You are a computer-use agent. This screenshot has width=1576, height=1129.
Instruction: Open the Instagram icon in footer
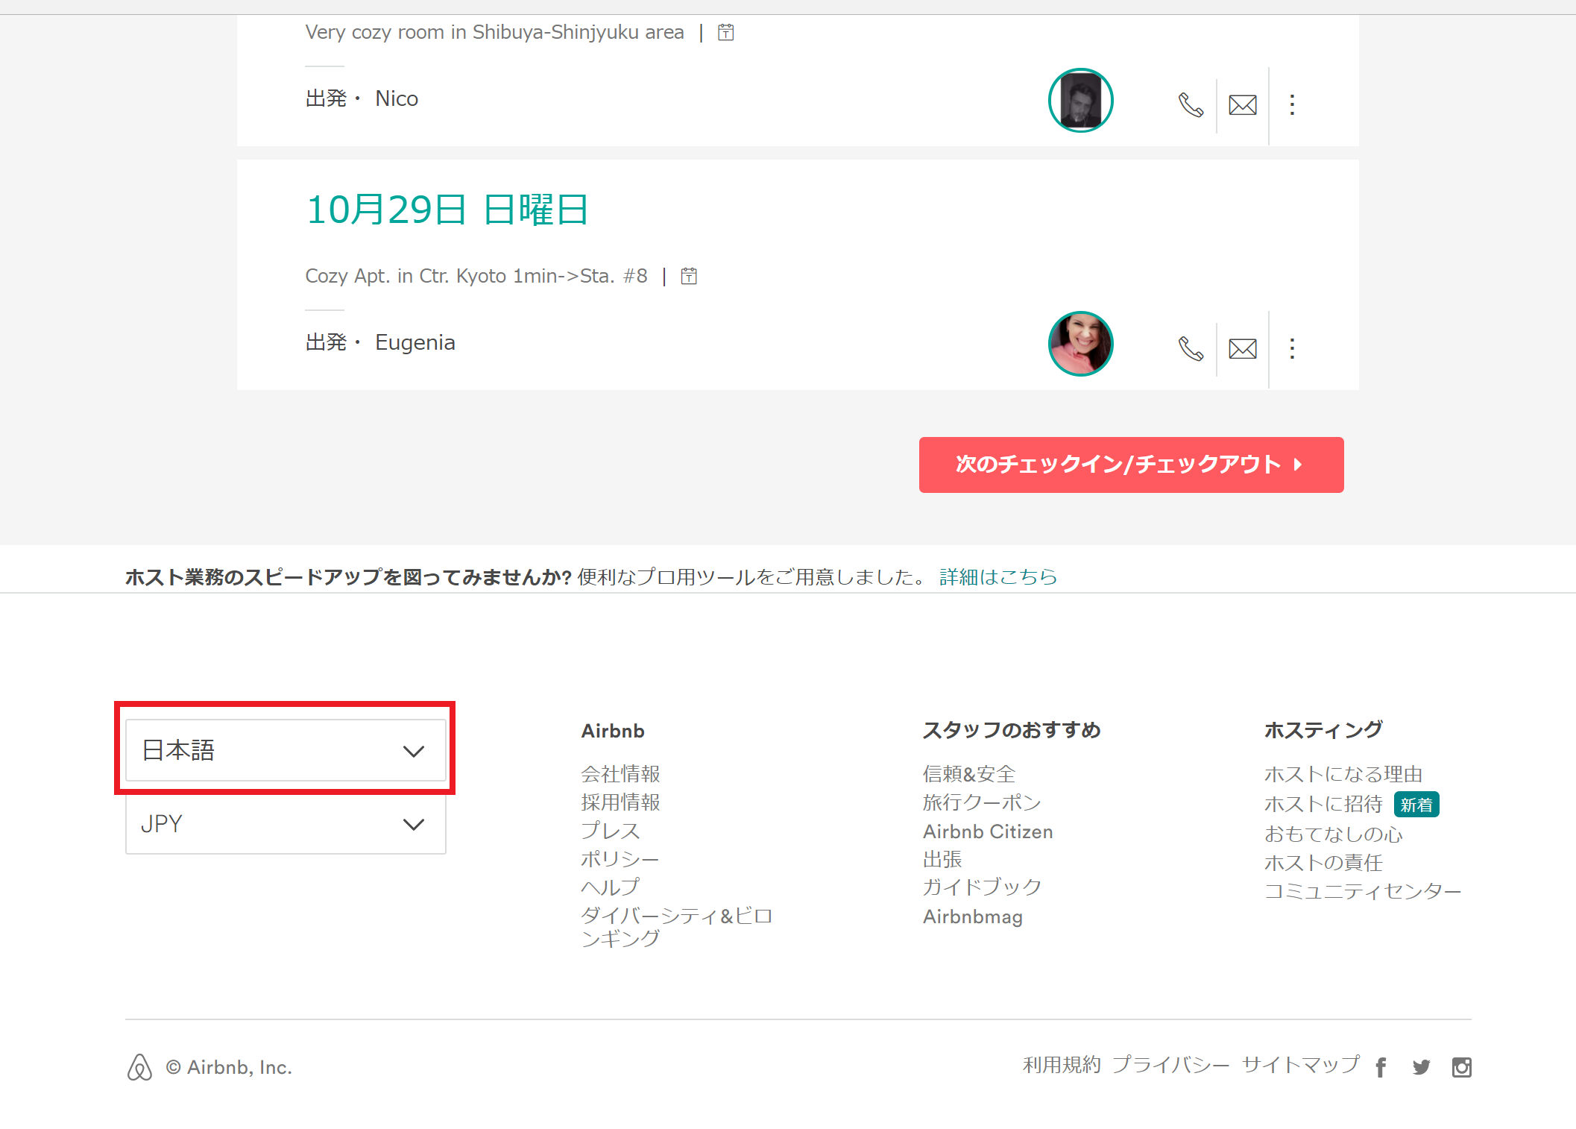pyautogui.click(x=1461, y=1068)
